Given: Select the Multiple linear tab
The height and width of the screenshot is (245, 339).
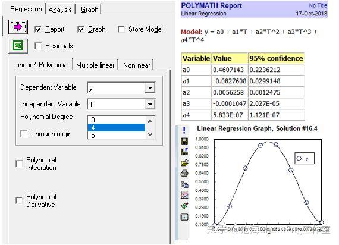Looking at the screenshot, I should [x=95, y=65].
